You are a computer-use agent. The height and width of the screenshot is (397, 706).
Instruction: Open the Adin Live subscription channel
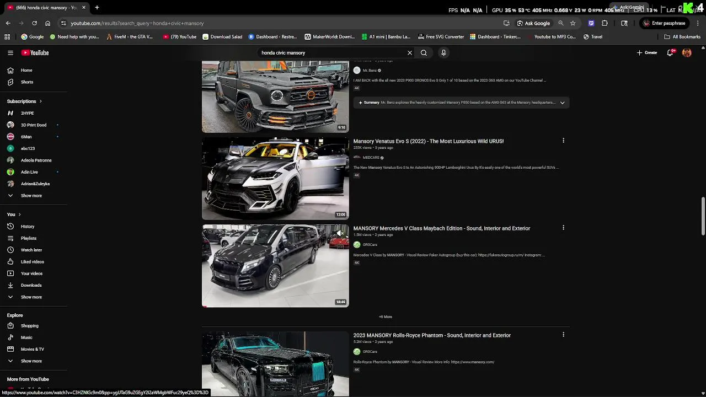pos(29,172)
